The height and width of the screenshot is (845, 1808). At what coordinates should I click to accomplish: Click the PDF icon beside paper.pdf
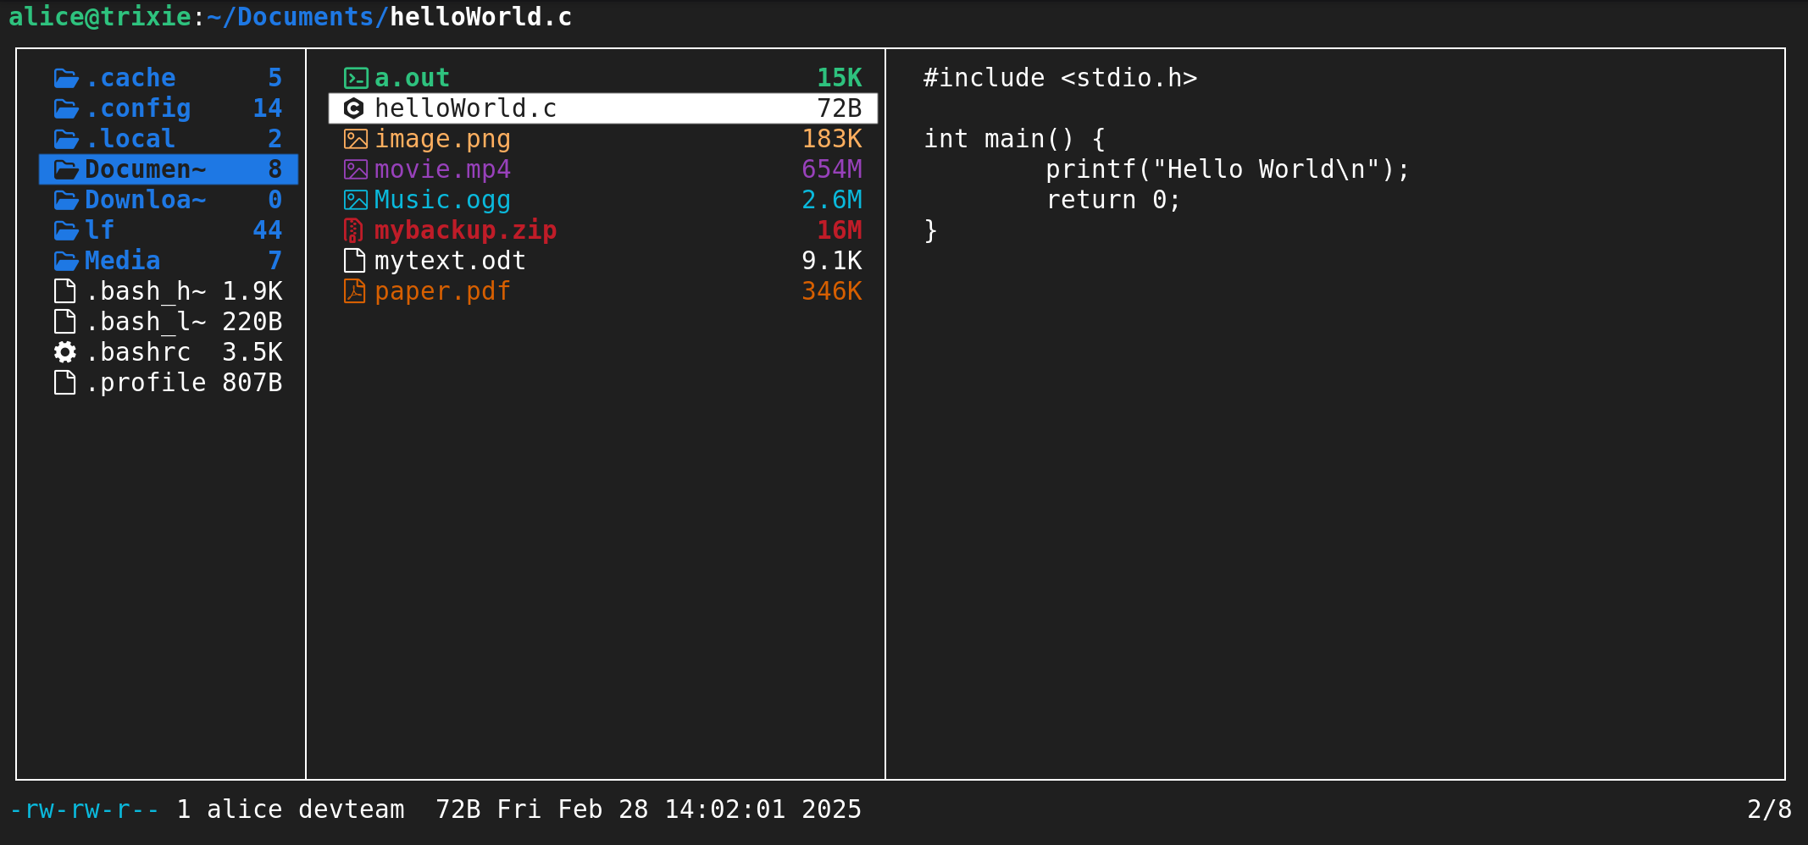[355, 290]
